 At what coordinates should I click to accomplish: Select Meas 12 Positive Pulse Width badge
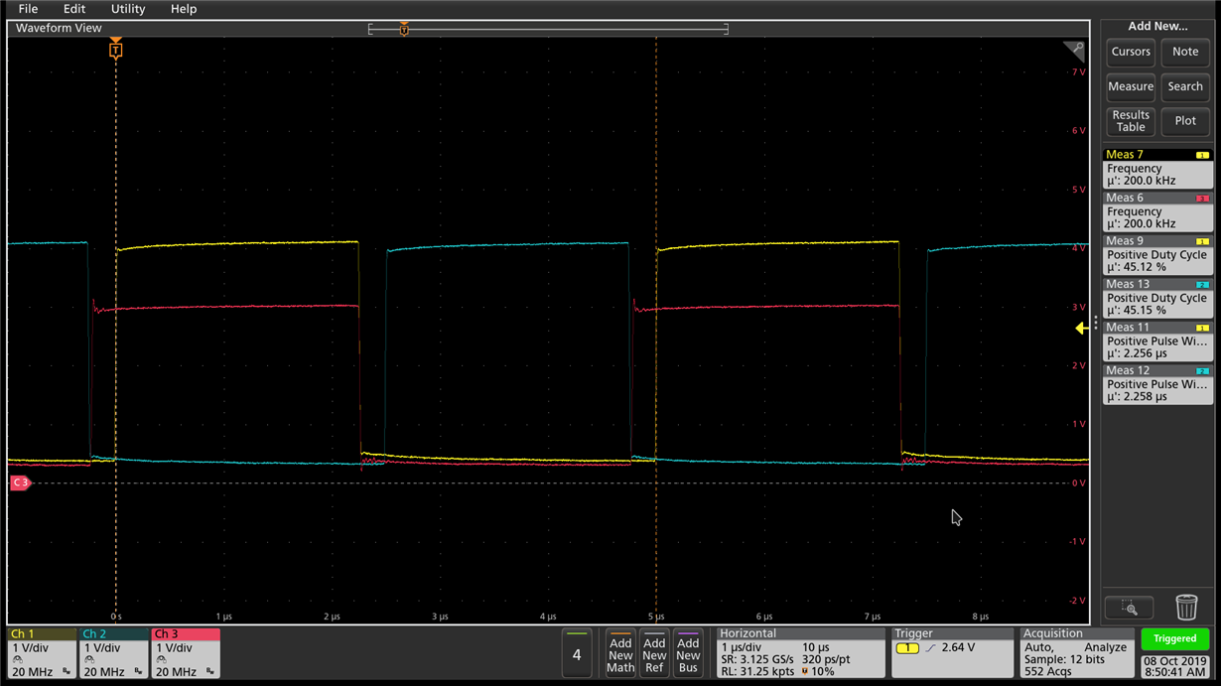[x=1157, y=384]
